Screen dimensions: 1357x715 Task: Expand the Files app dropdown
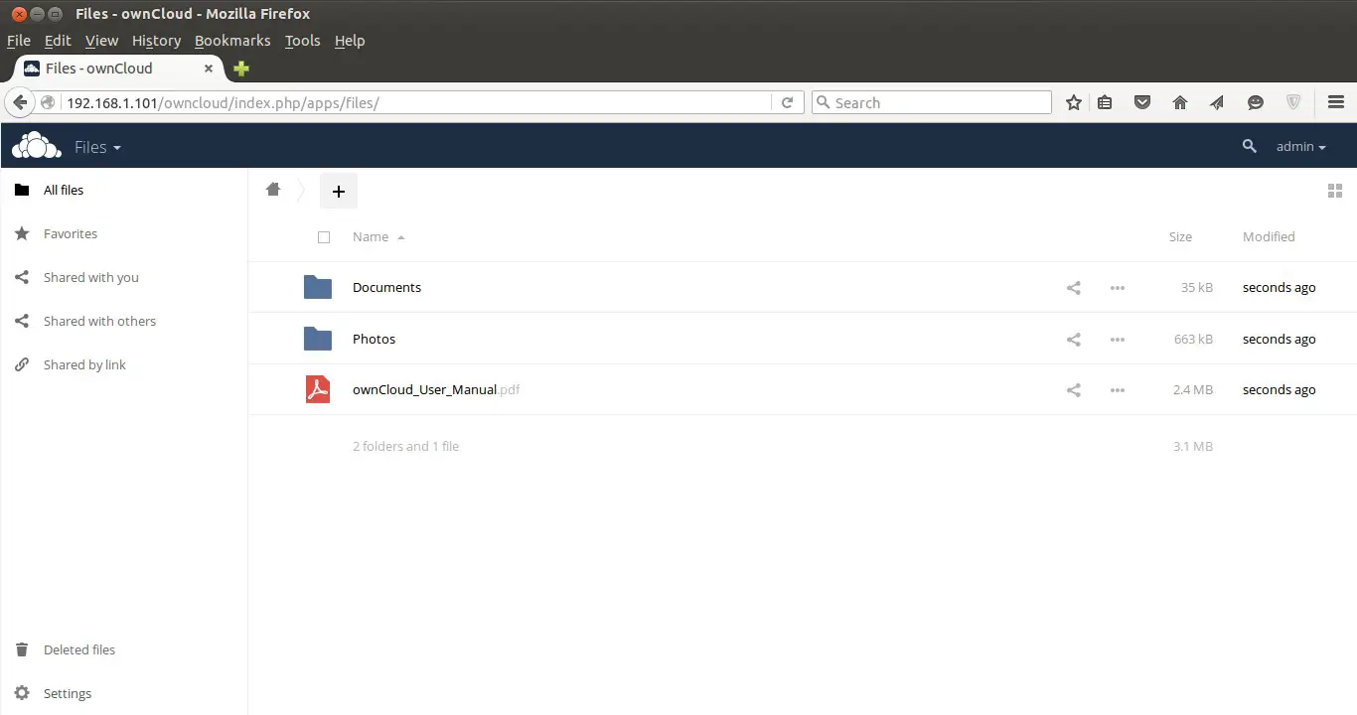point(97,147)
